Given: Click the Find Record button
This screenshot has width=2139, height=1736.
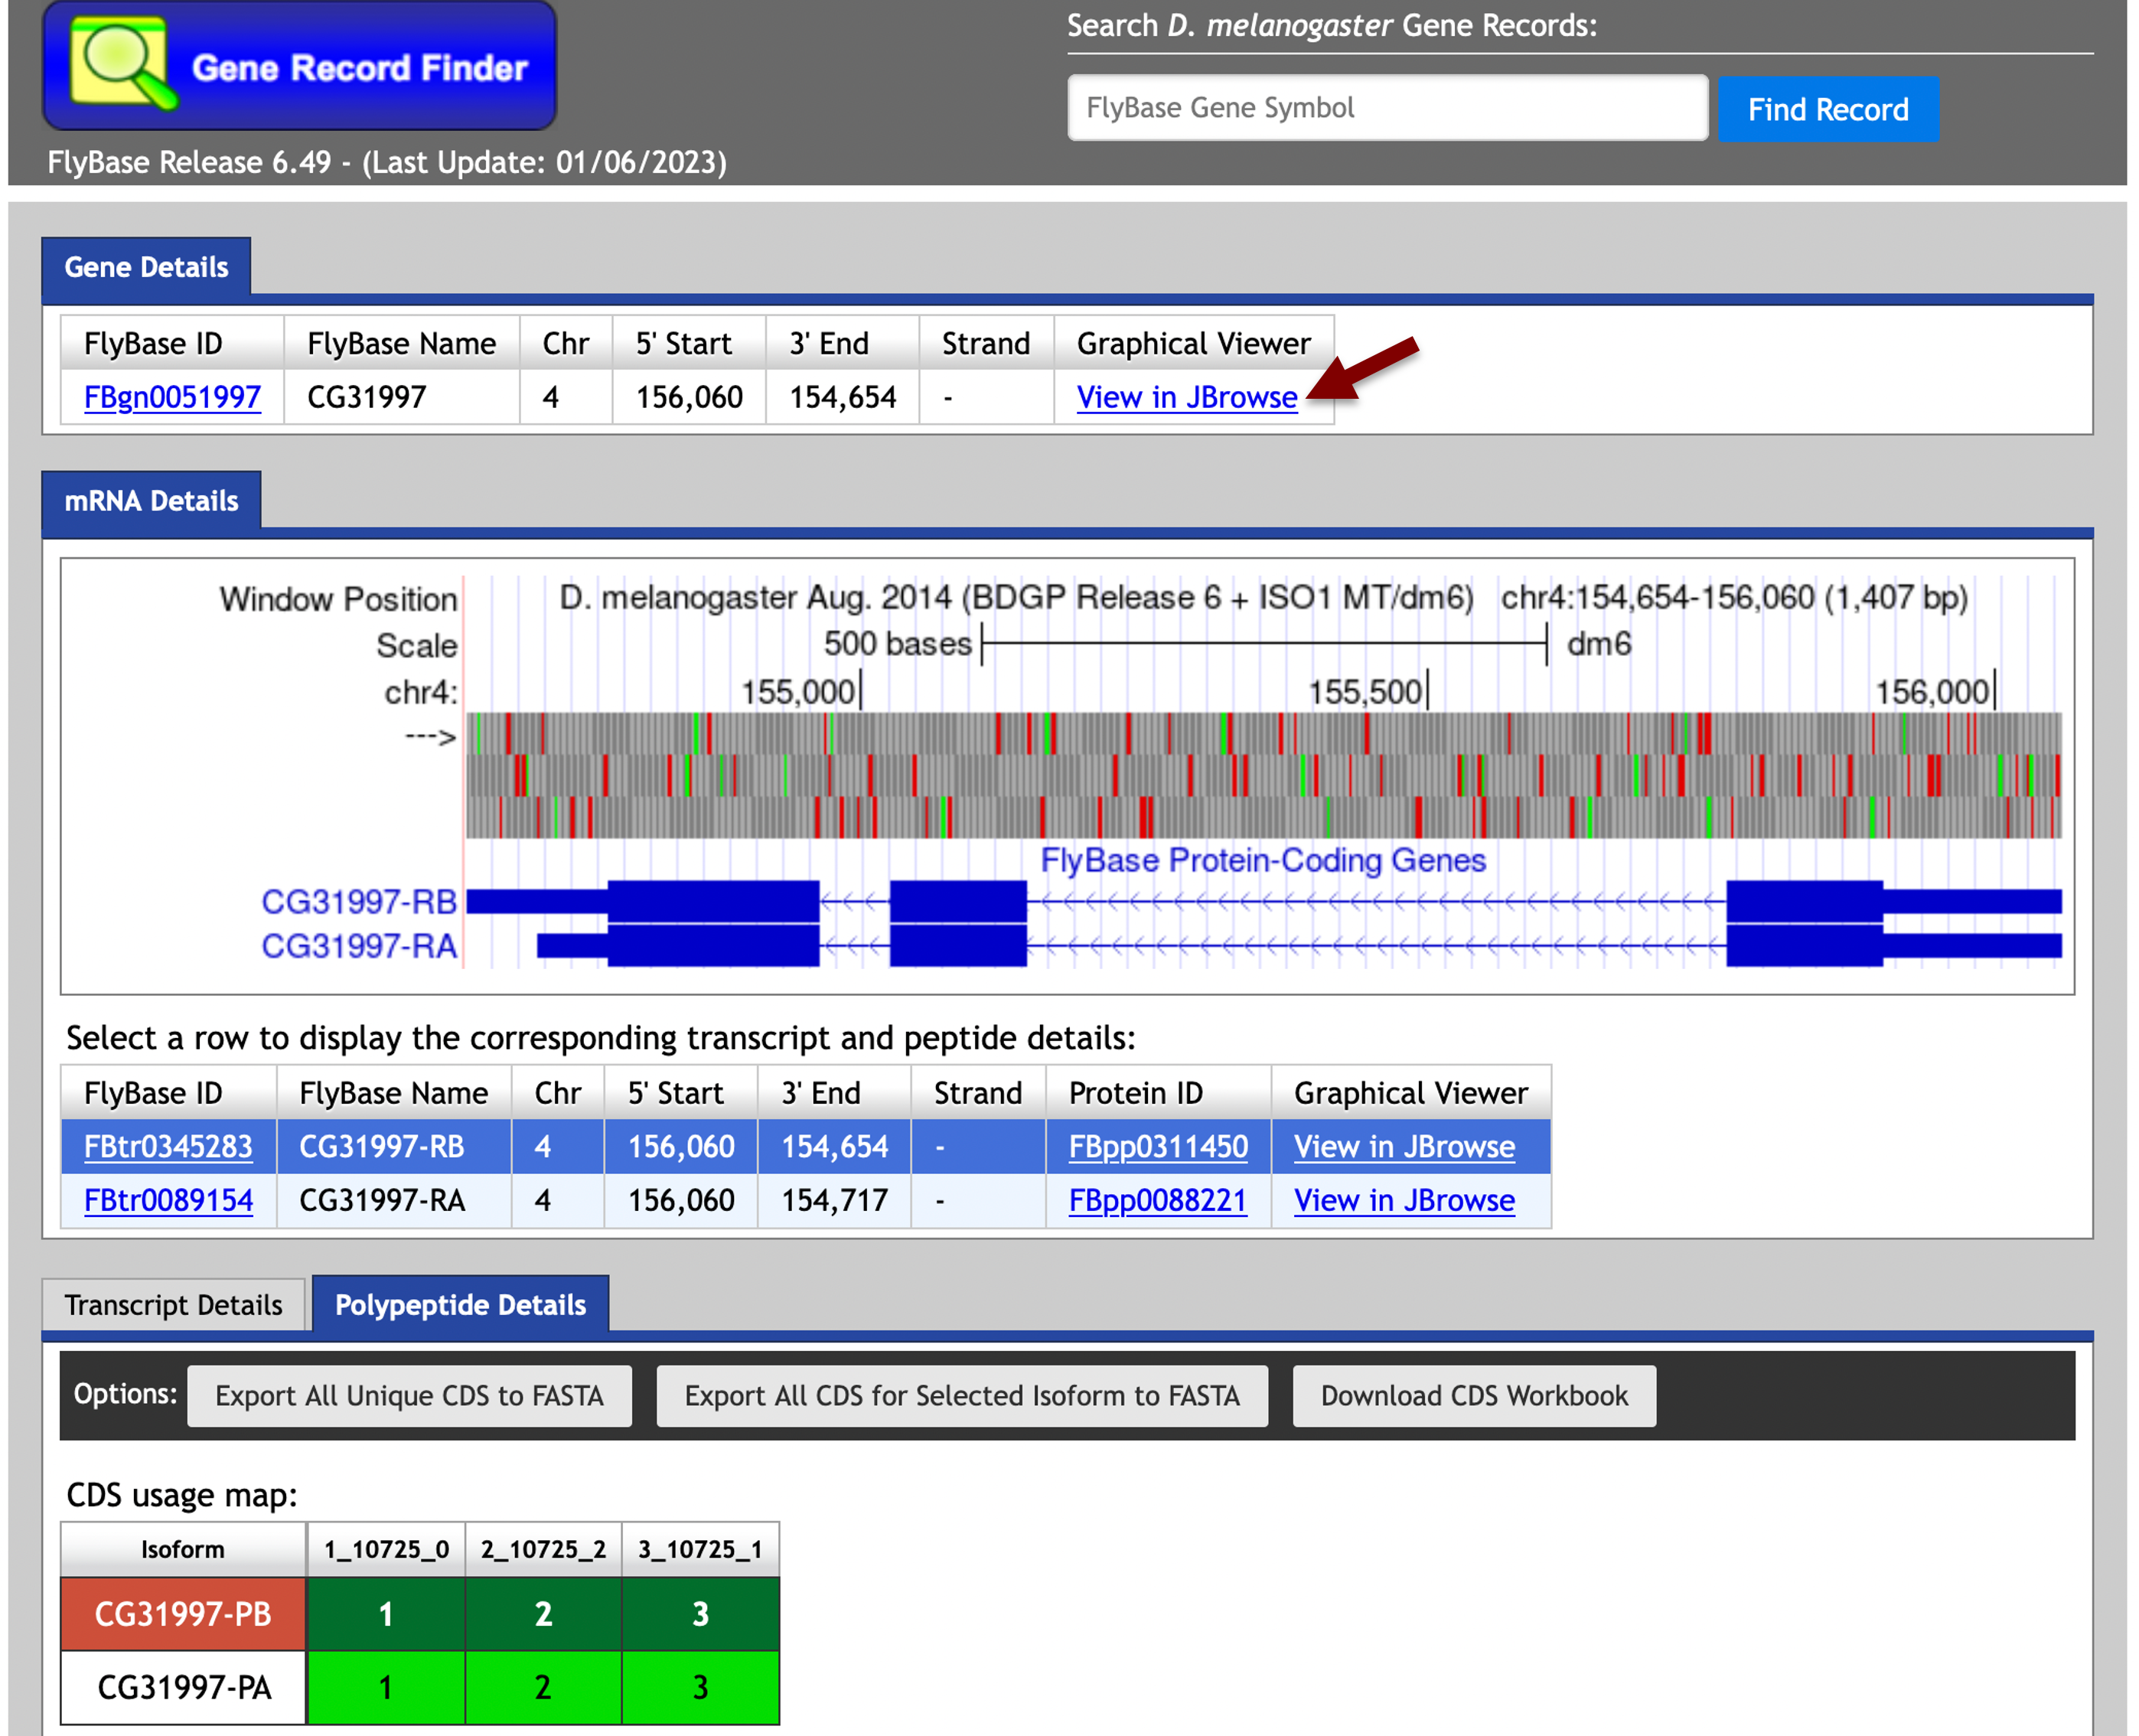Looking at the screenshot, I should tap(1828, 109).
